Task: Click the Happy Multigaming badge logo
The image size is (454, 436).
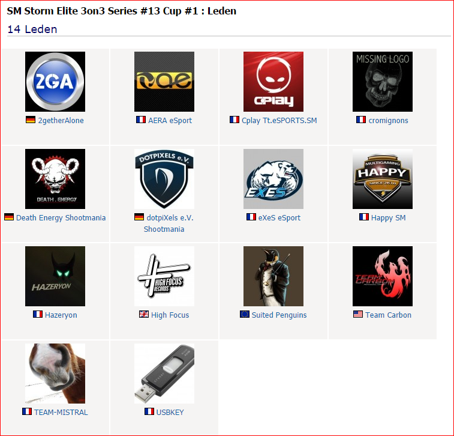Action: (x=383, y=179)
